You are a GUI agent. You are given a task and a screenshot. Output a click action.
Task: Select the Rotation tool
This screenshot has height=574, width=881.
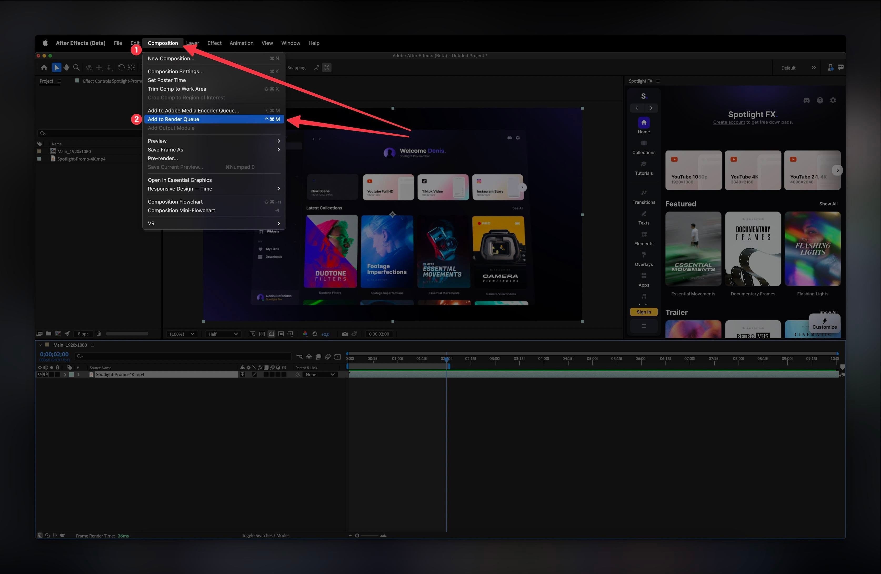(x=121, y=67)
